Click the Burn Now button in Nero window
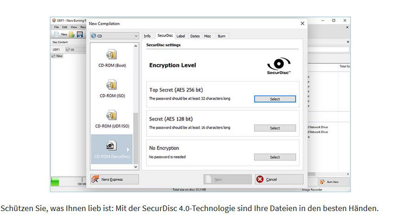This screenshot has width=403, height=218. click(334, 182)
